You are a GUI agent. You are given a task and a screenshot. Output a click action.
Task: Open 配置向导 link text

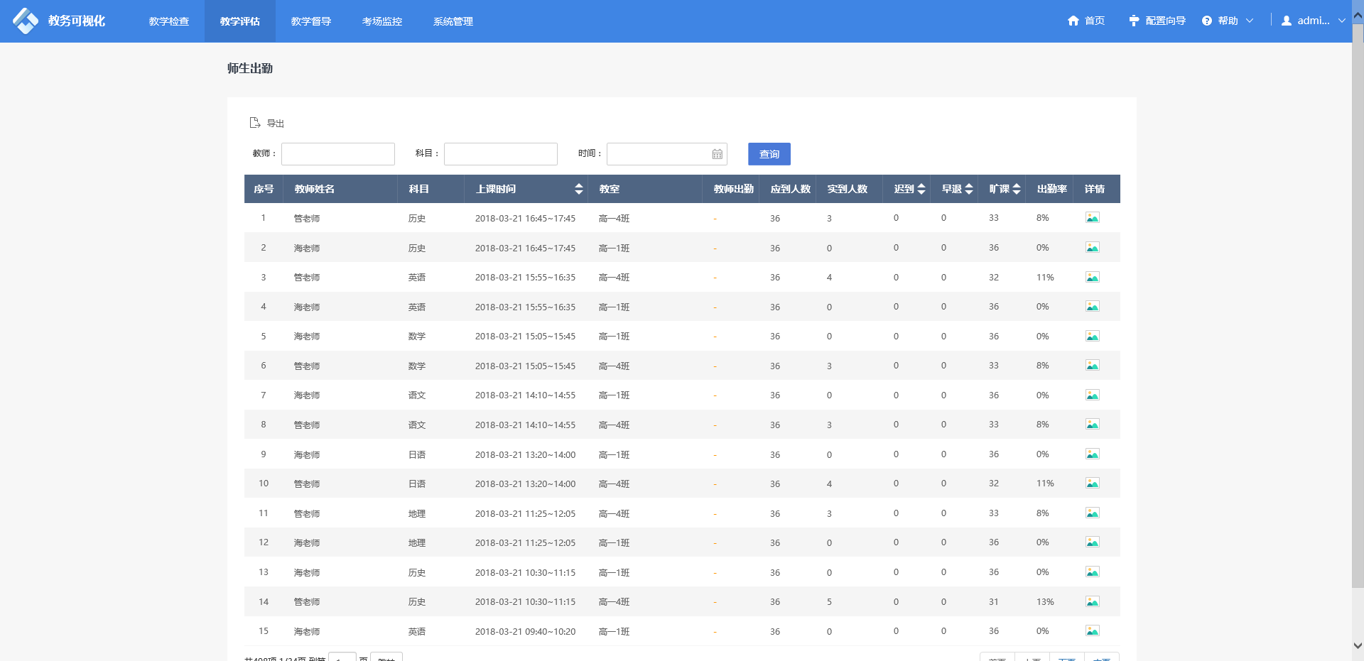click(x=1166, y=21)
